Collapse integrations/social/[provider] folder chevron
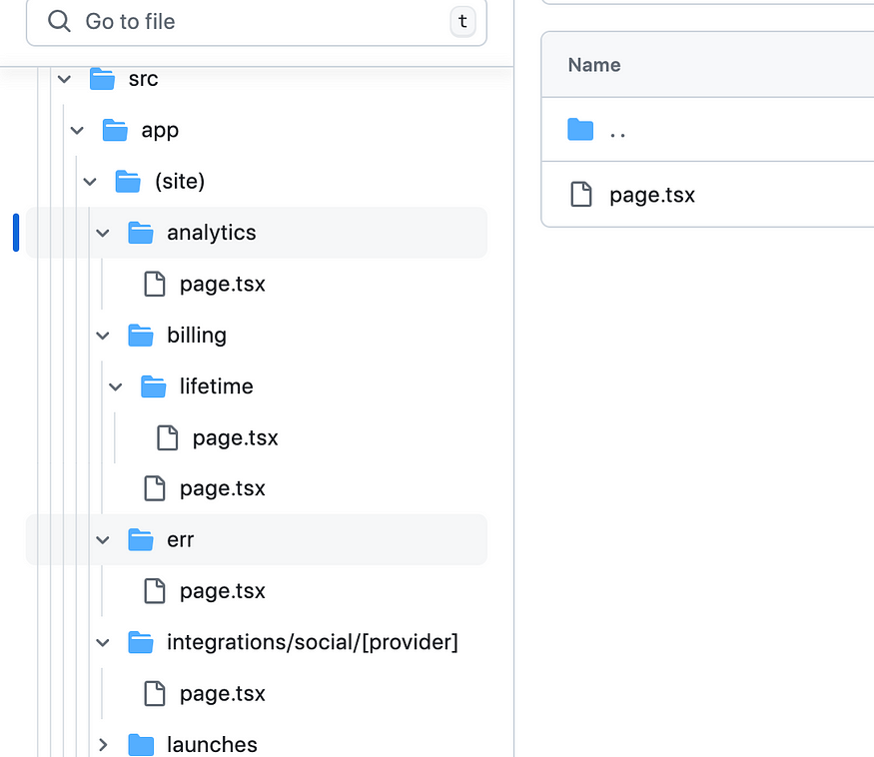This screenshot has height=757, width=874. [x=103, y=643]
